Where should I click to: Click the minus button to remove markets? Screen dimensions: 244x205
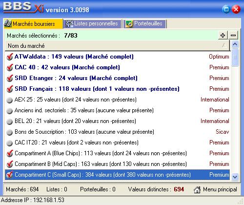coord(233,35)
